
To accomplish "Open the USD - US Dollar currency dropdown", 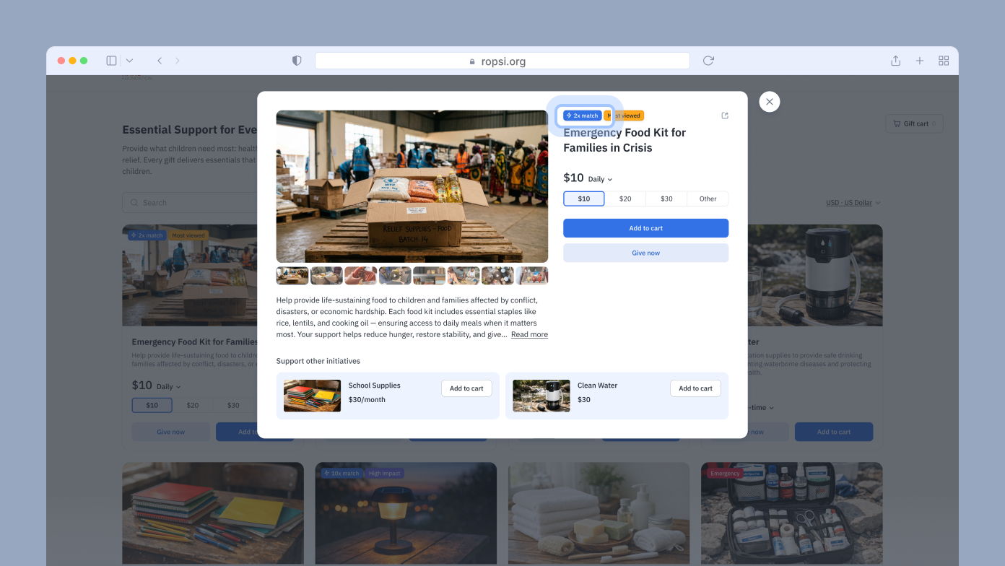I will 853,203.
